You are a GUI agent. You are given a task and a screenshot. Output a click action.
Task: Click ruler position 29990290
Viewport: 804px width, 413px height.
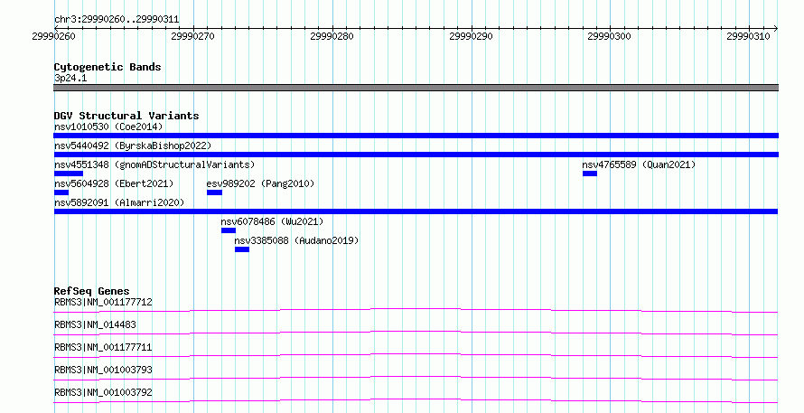click(471, 36)
